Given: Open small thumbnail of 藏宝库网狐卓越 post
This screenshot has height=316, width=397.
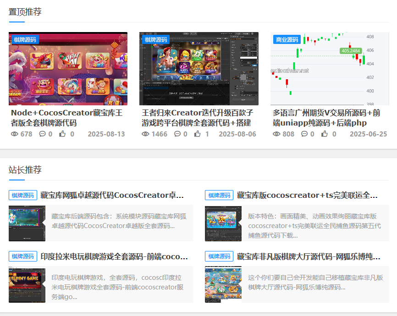Looking at the screenshot, I should pos(27,223).
